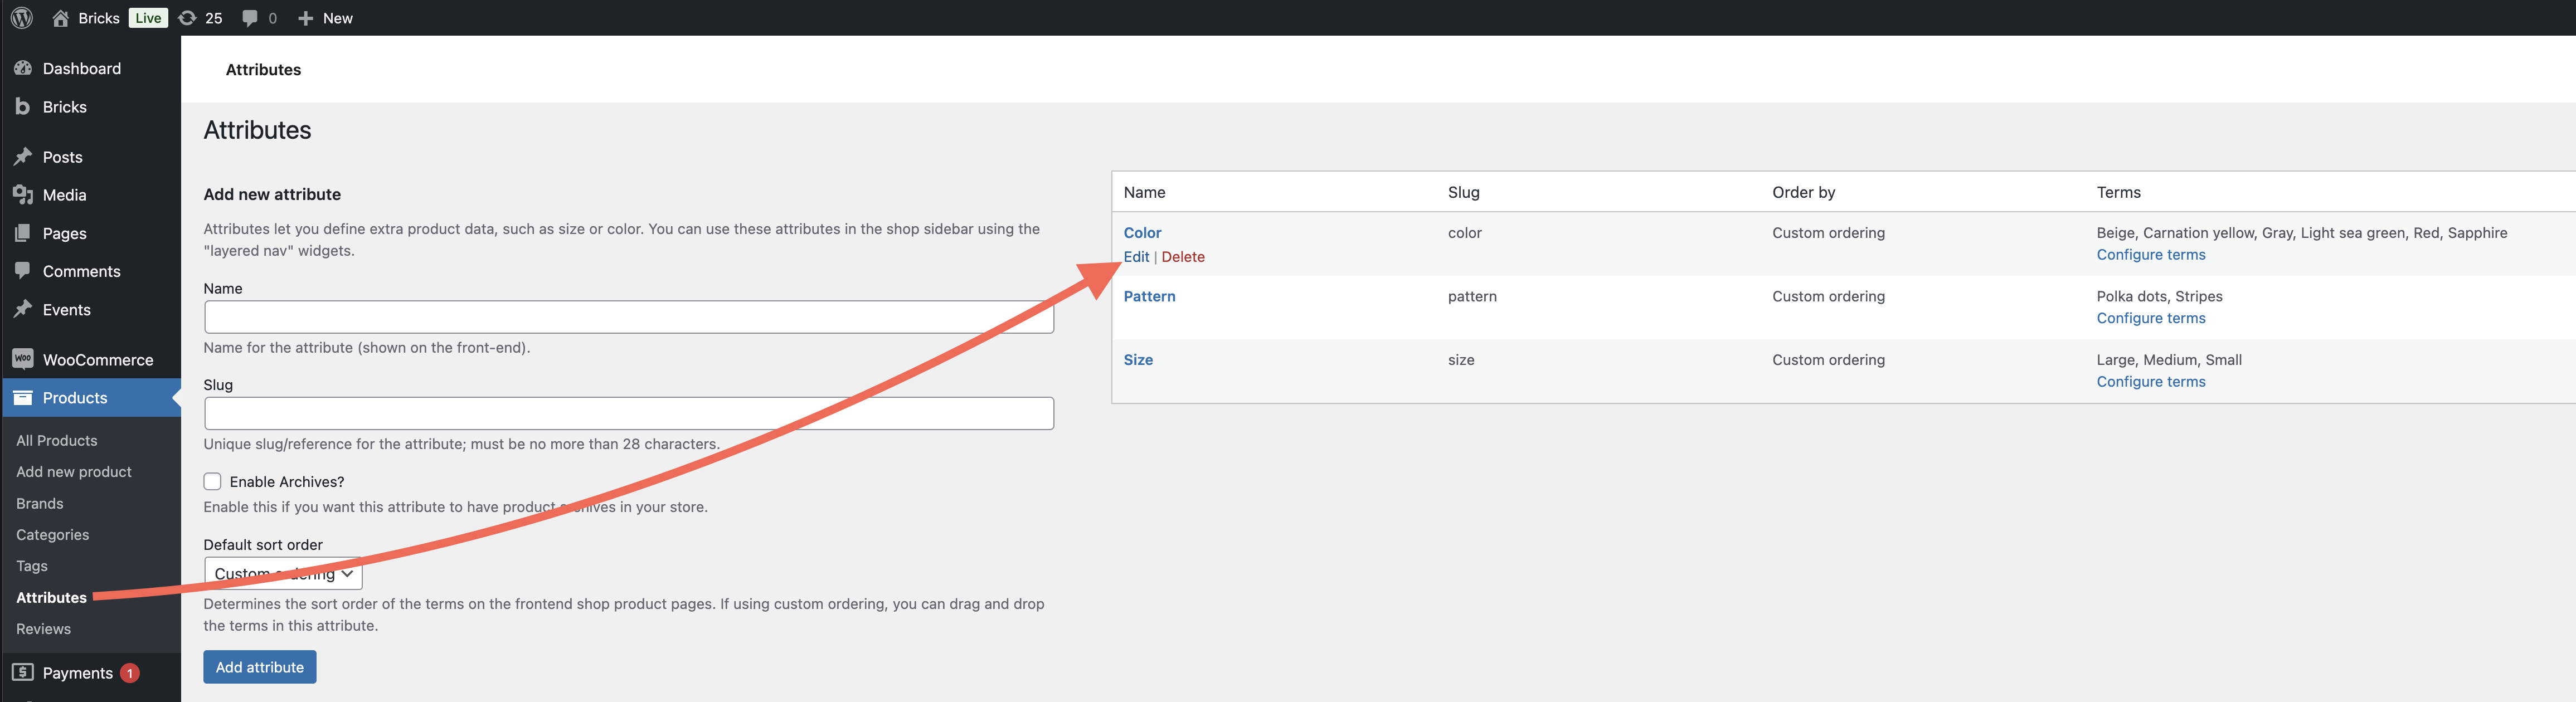Screen dimensions: 2576x702
Task: Open Configure terms for Pattern attribute
Action: coord(2150,318)
